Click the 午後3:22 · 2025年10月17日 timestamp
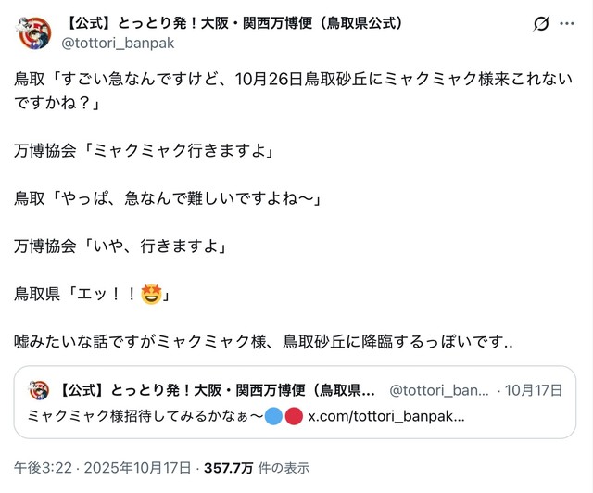 click(x=102, y=468)
